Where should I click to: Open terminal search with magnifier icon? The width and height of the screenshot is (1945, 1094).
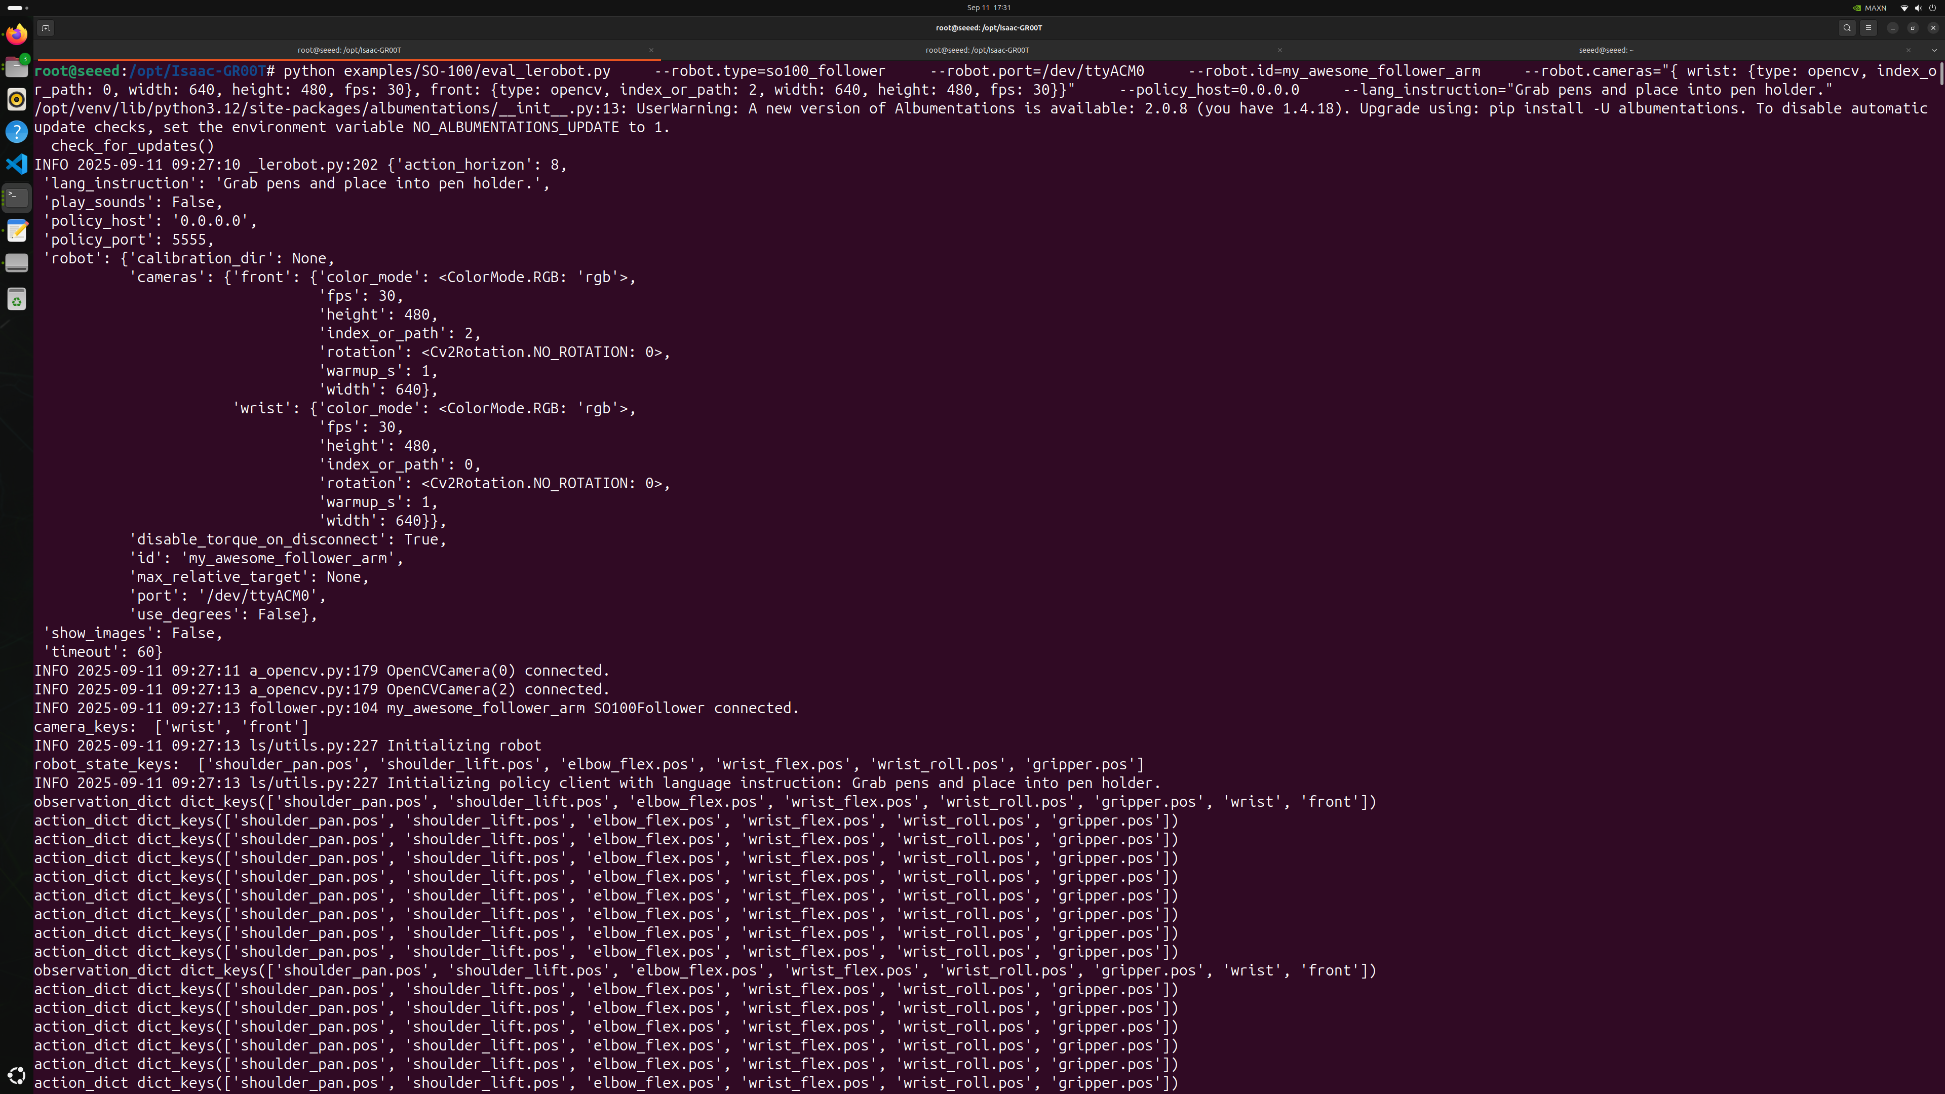point(1847,28)
